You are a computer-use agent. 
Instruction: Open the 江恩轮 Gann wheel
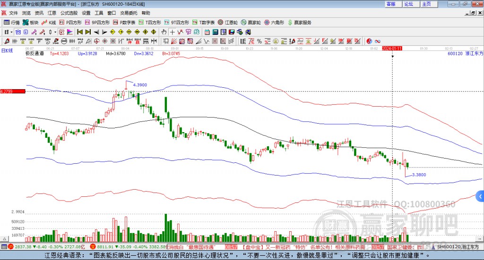coord(228,23)
